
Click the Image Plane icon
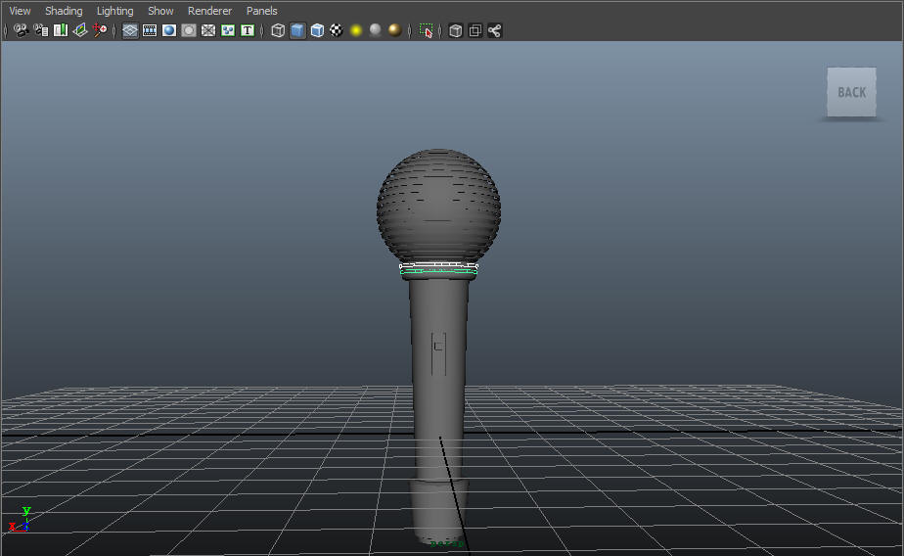(80, 30)
